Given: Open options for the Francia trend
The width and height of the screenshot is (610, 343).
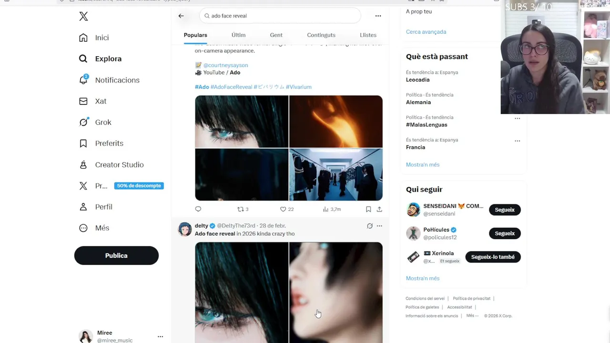Looking at the screenshot, I should click(x=518, y=141).
